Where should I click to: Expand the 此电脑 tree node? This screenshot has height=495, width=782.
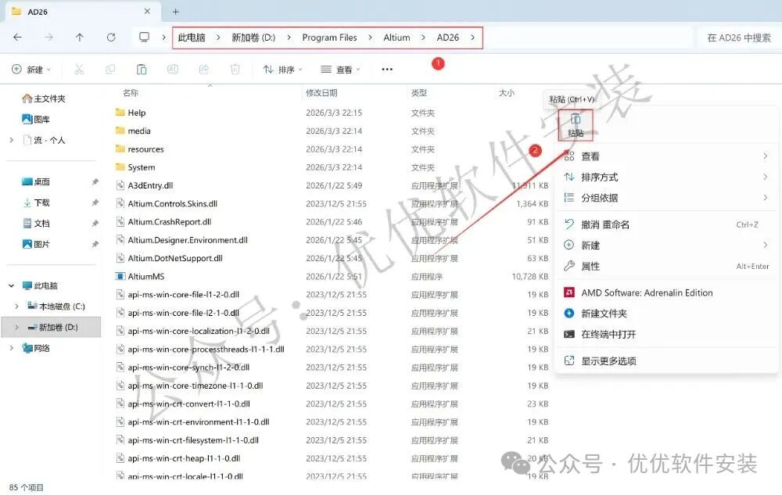click(12, 285)
